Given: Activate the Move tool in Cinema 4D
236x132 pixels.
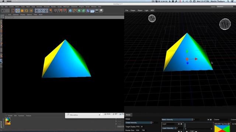Looking at the screenshot, I should point(18,11).
